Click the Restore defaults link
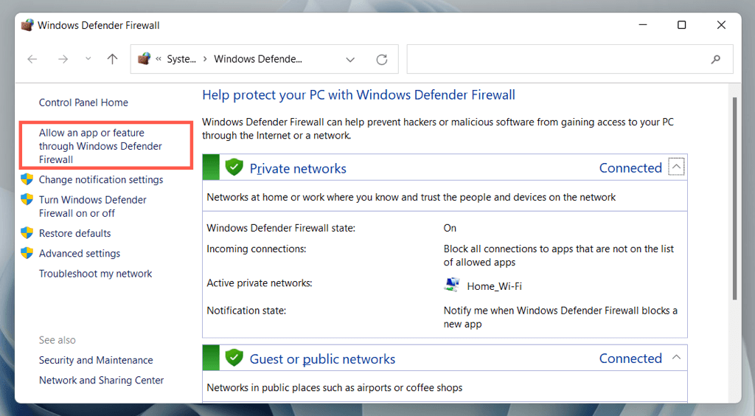This screenshot has width=755, height=416. [74, 234]
